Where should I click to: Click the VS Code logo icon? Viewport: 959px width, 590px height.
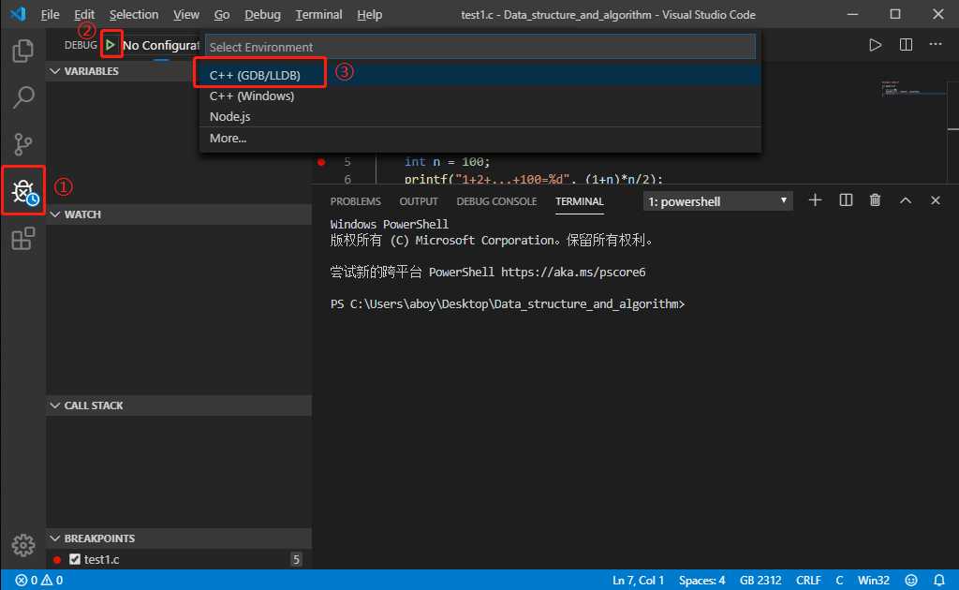[19, 13]
